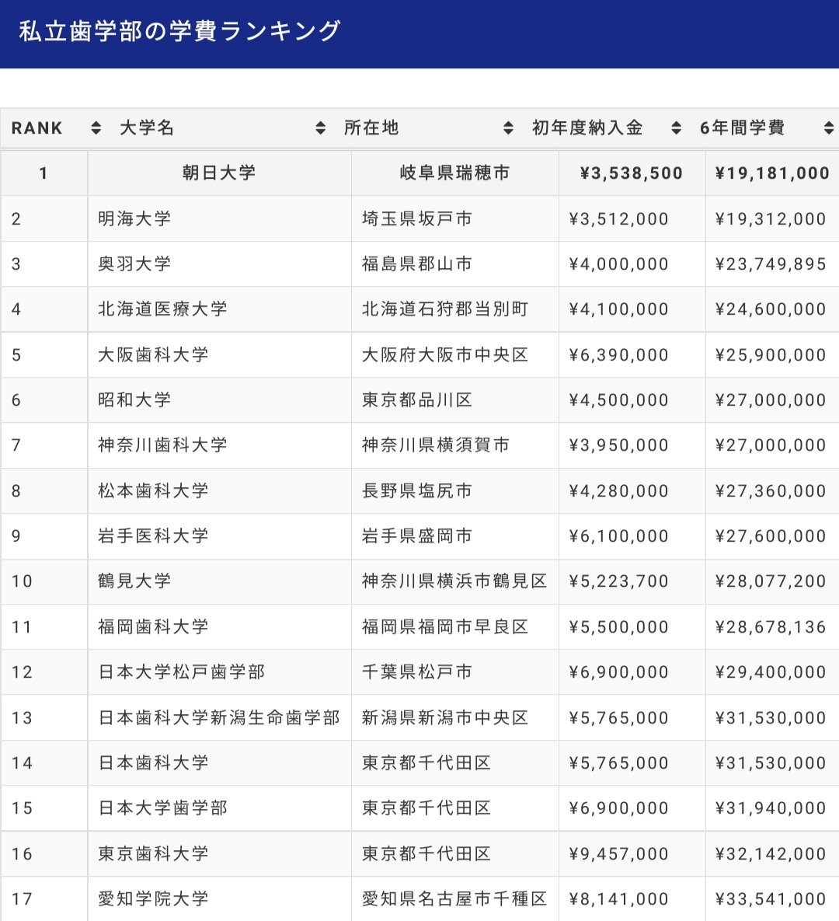Sort by 初年度納入金 column arrows
Screen dimensions: 839x921
point(677,128)
